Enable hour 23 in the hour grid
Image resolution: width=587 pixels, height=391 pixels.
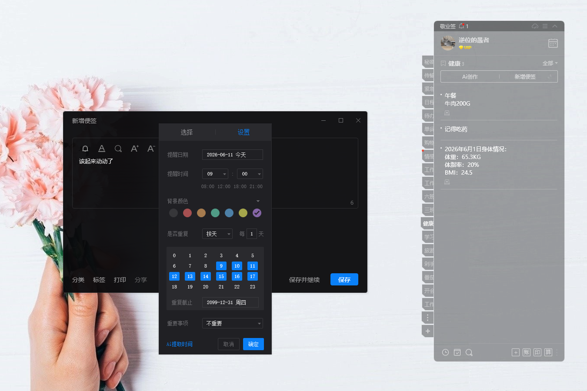pyautogui.click(x=253, y=287)
